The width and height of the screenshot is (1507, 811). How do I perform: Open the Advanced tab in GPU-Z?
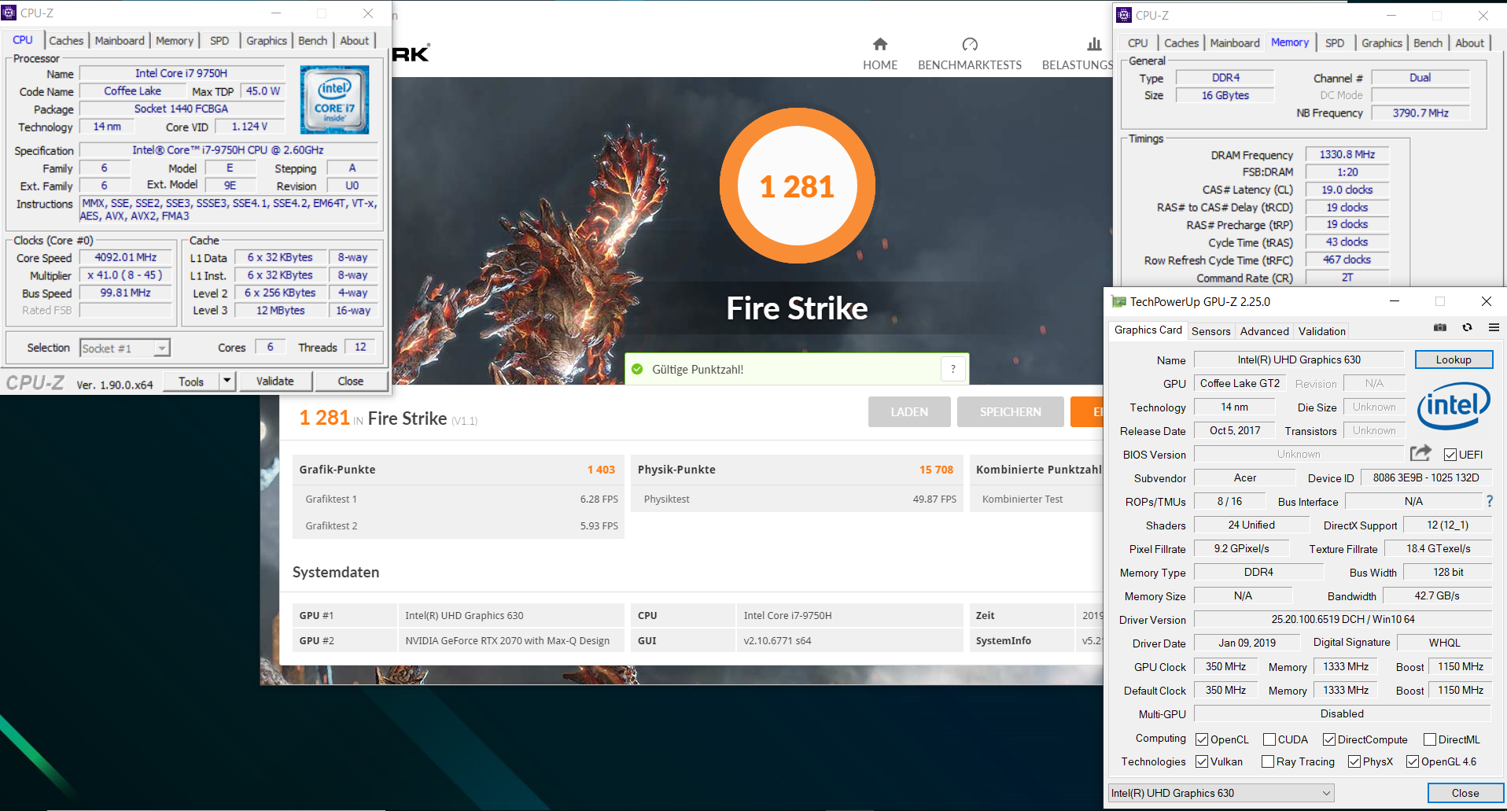click(1264, 331)
